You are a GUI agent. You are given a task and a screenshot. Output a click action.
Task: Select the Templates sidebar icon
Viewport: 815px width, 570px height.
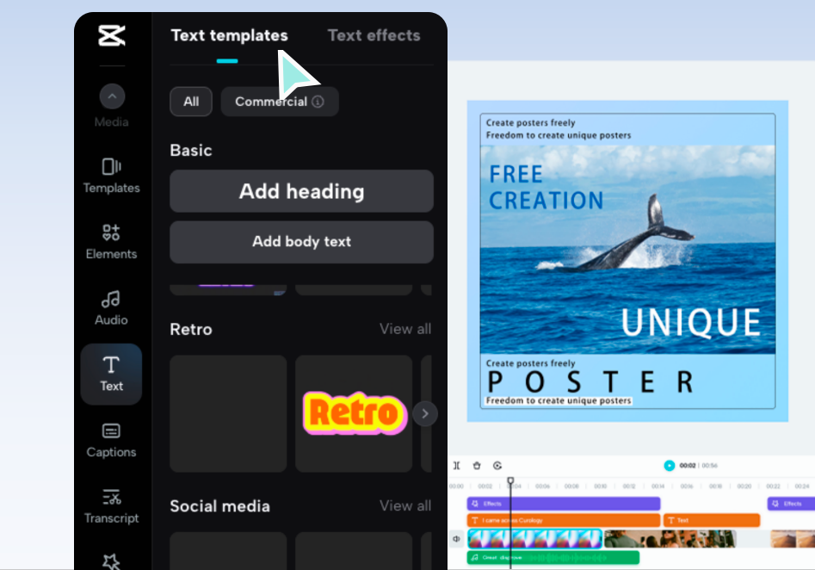111,171
